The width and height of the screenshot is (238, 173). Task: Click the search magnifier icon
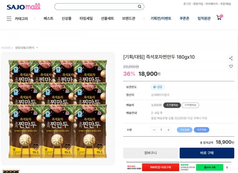tap(139, 7)
